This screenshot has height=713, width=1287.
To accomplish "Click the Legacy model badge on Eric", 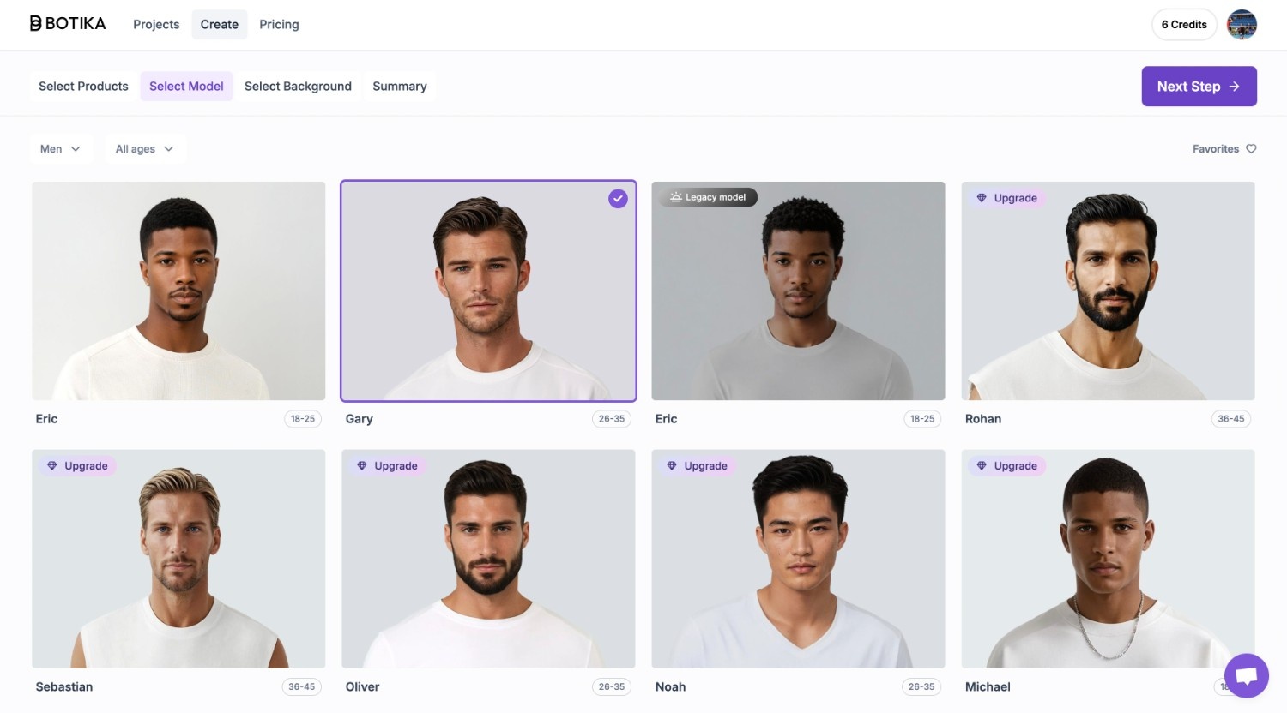I will click(x=708, y=197).
